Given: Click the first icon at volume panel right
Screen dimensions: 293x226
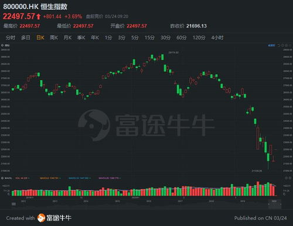Looking at the screenshot, I should pyautogui.click(x=287, y=178).
